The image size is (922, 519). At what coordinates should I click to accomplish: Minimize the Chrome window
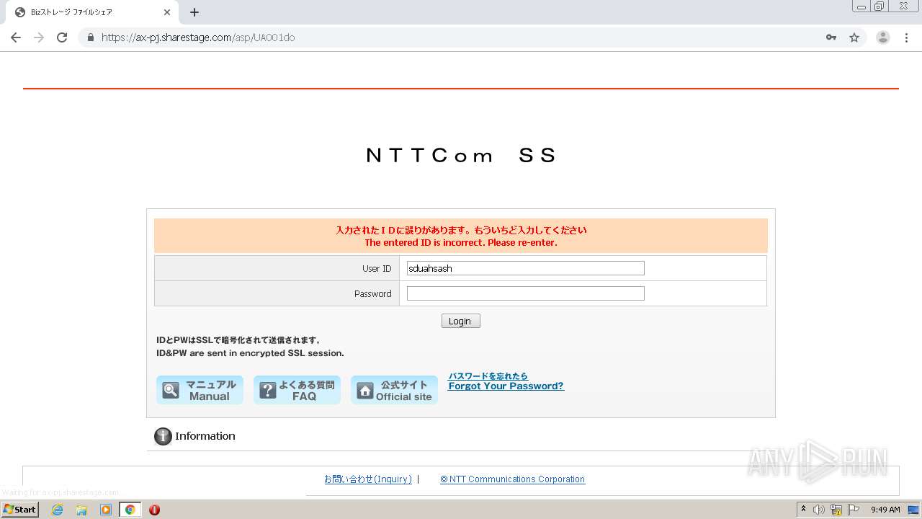coord(861,6)
